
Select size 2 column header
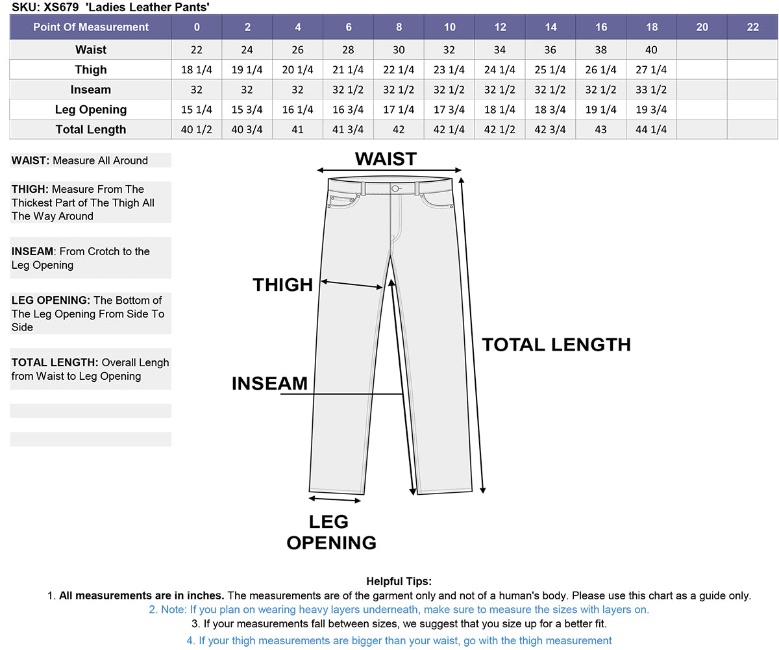(247, 27)
